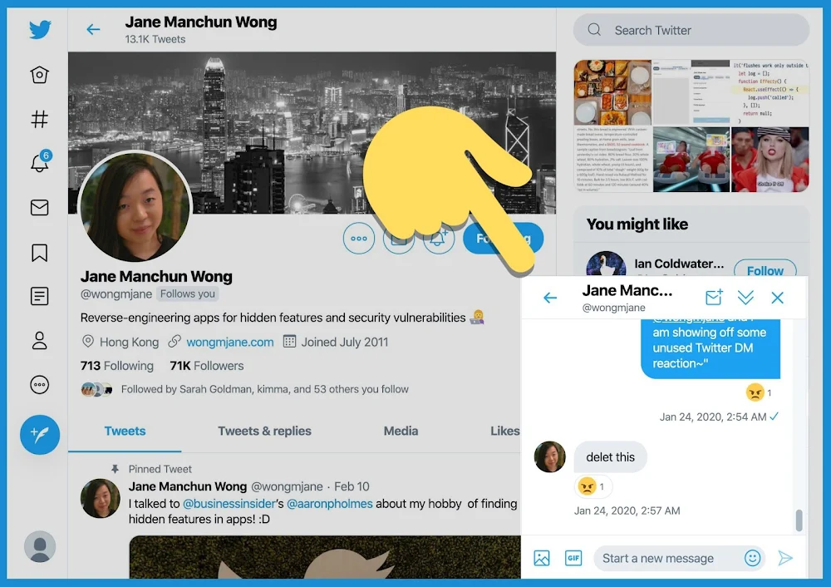The width and height of the screenshot is (831, 587).
Task: Switch to the Media tab
Action: 401,431
